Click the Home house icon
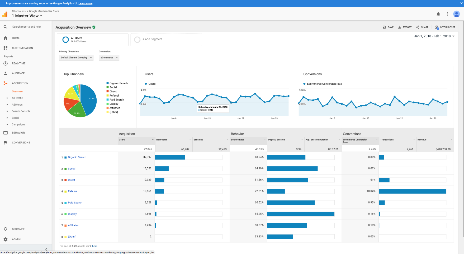 pyautogui.click(x=6, y=38)
